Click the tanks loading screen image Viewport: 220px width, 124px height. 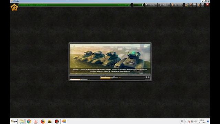(x=110, y=59)
